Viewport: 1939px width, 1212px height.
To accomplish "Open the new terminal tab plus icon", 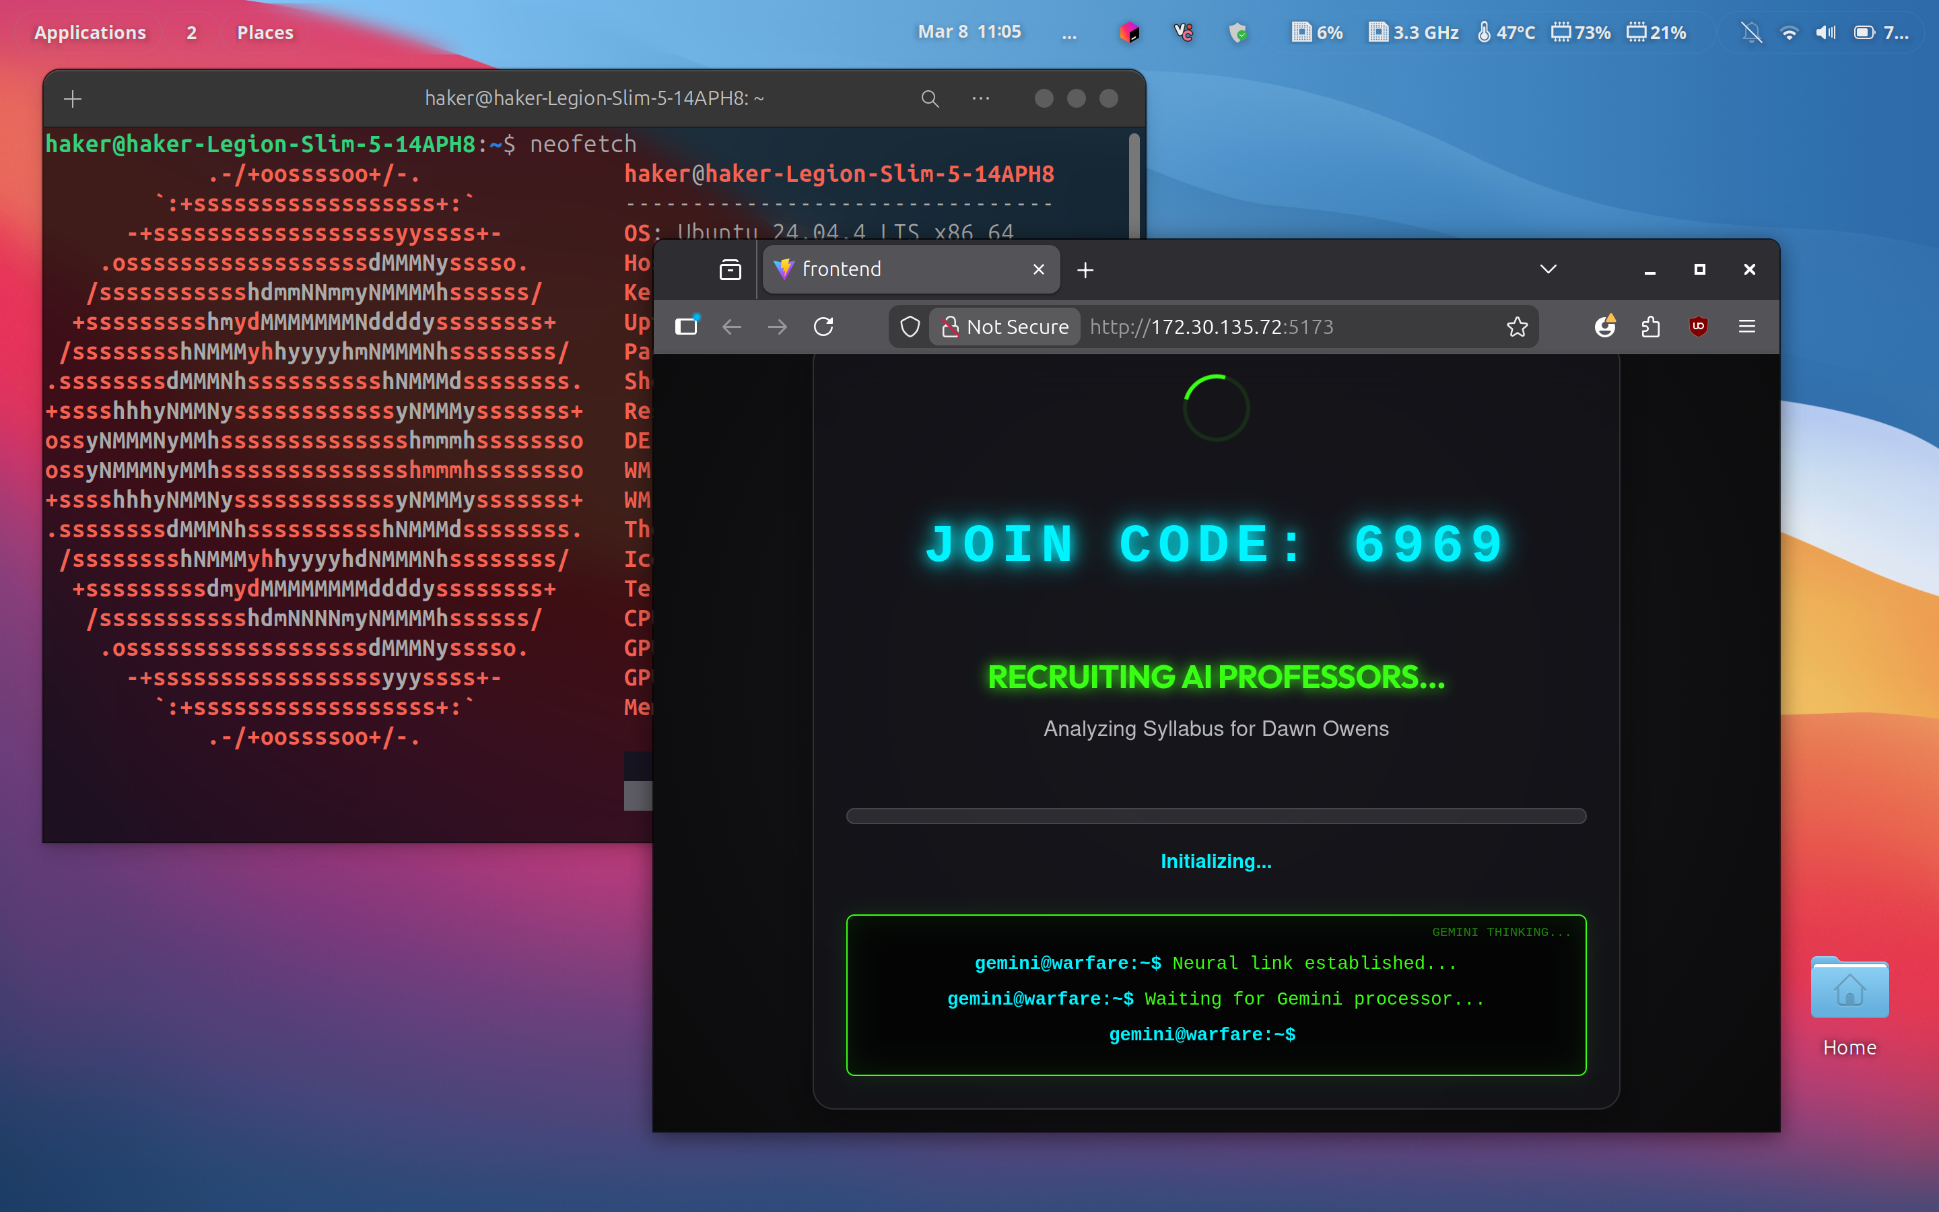I will point(73,98).
